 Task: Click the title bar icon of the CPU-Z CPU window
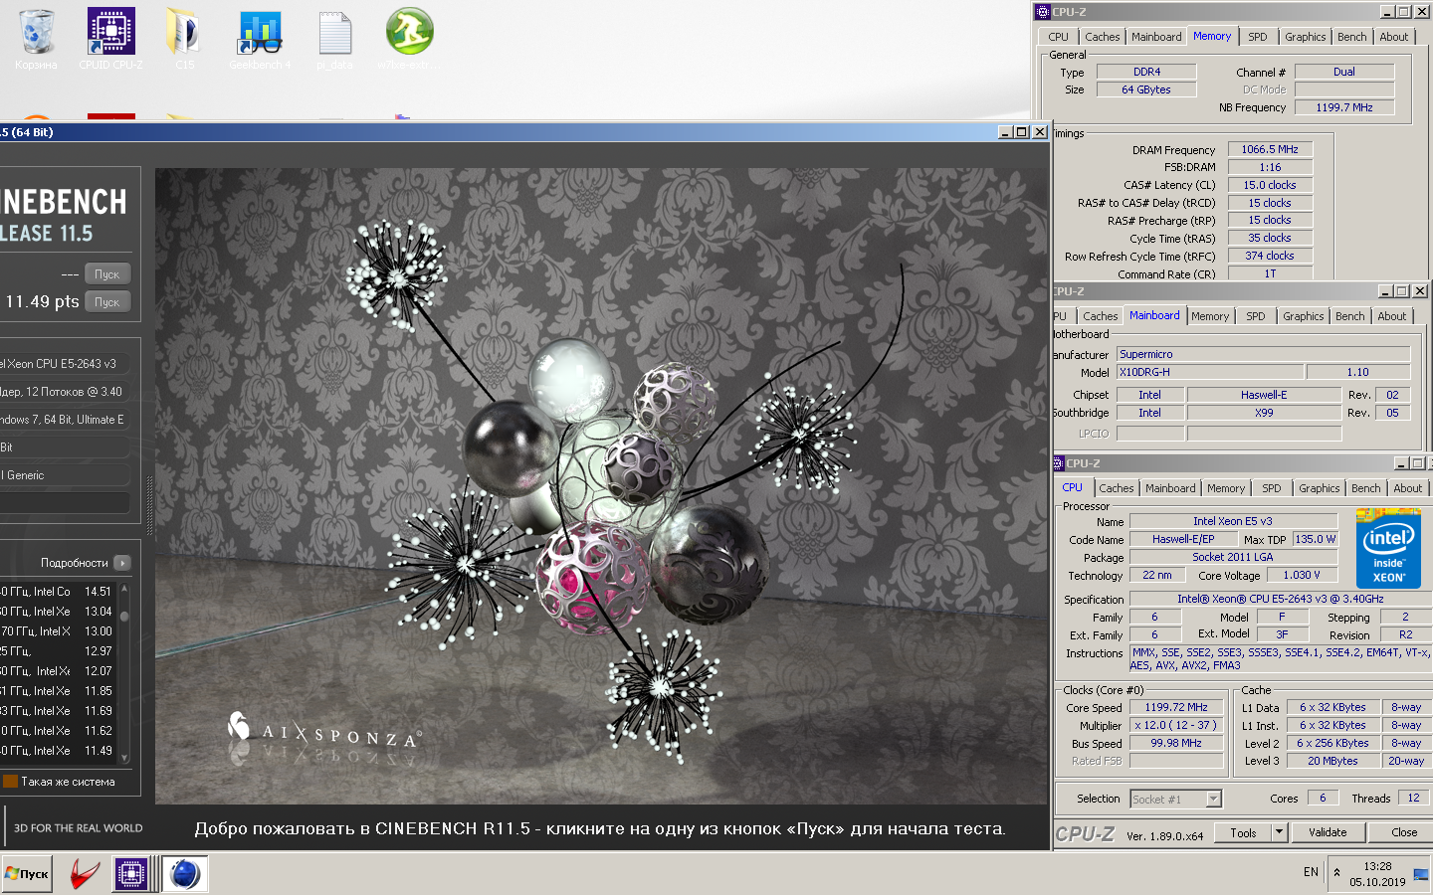[1059, 463]
